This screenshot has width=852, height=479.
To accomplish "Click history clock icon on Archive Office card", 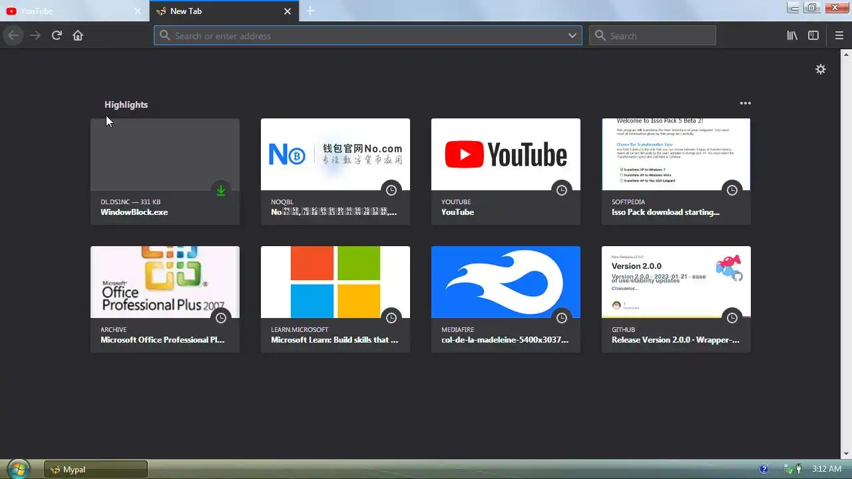I will click(x=221, y=318).
